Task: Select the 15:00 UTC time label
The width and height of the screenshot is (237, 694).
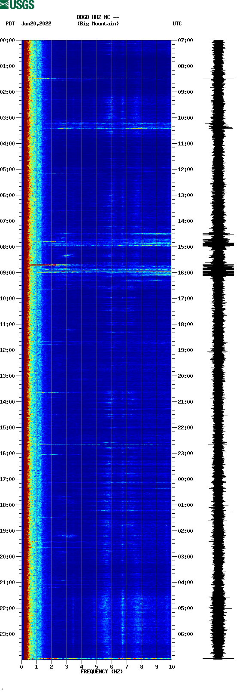Action: [x=185, y=247]
